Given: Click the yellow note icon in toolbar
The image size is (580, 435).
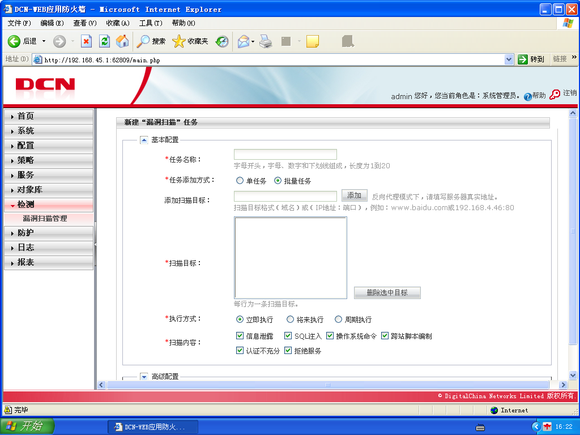Looking at the screenshot, I should 313,41.
